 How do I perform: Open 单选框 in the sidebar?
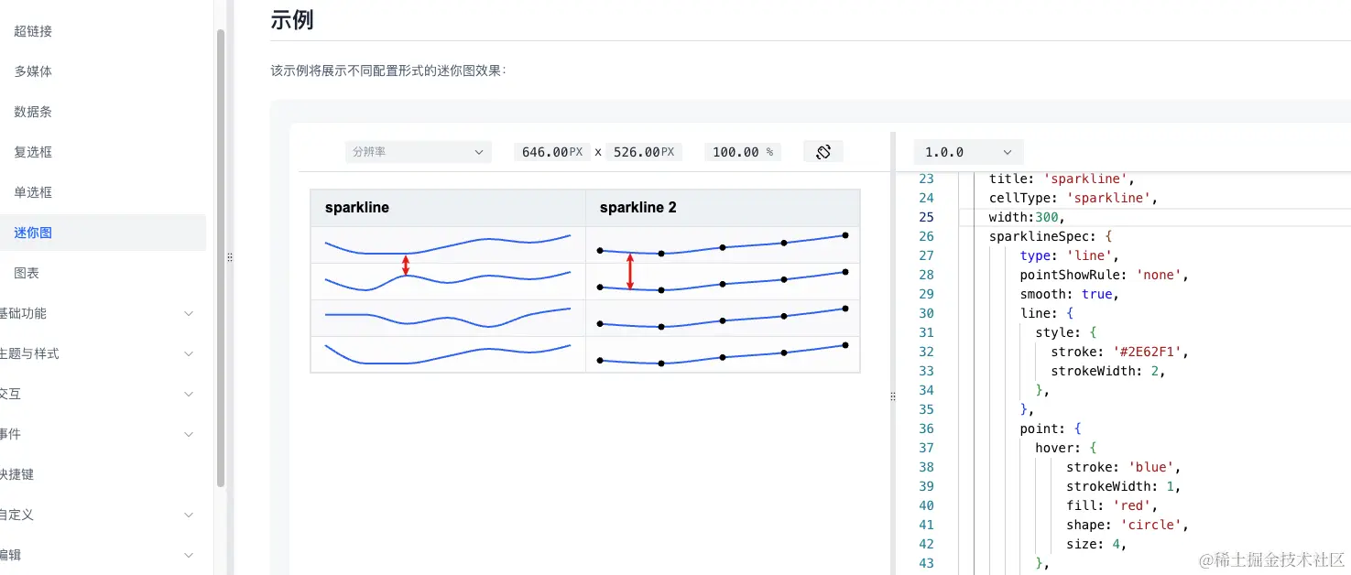coord(33,192)
